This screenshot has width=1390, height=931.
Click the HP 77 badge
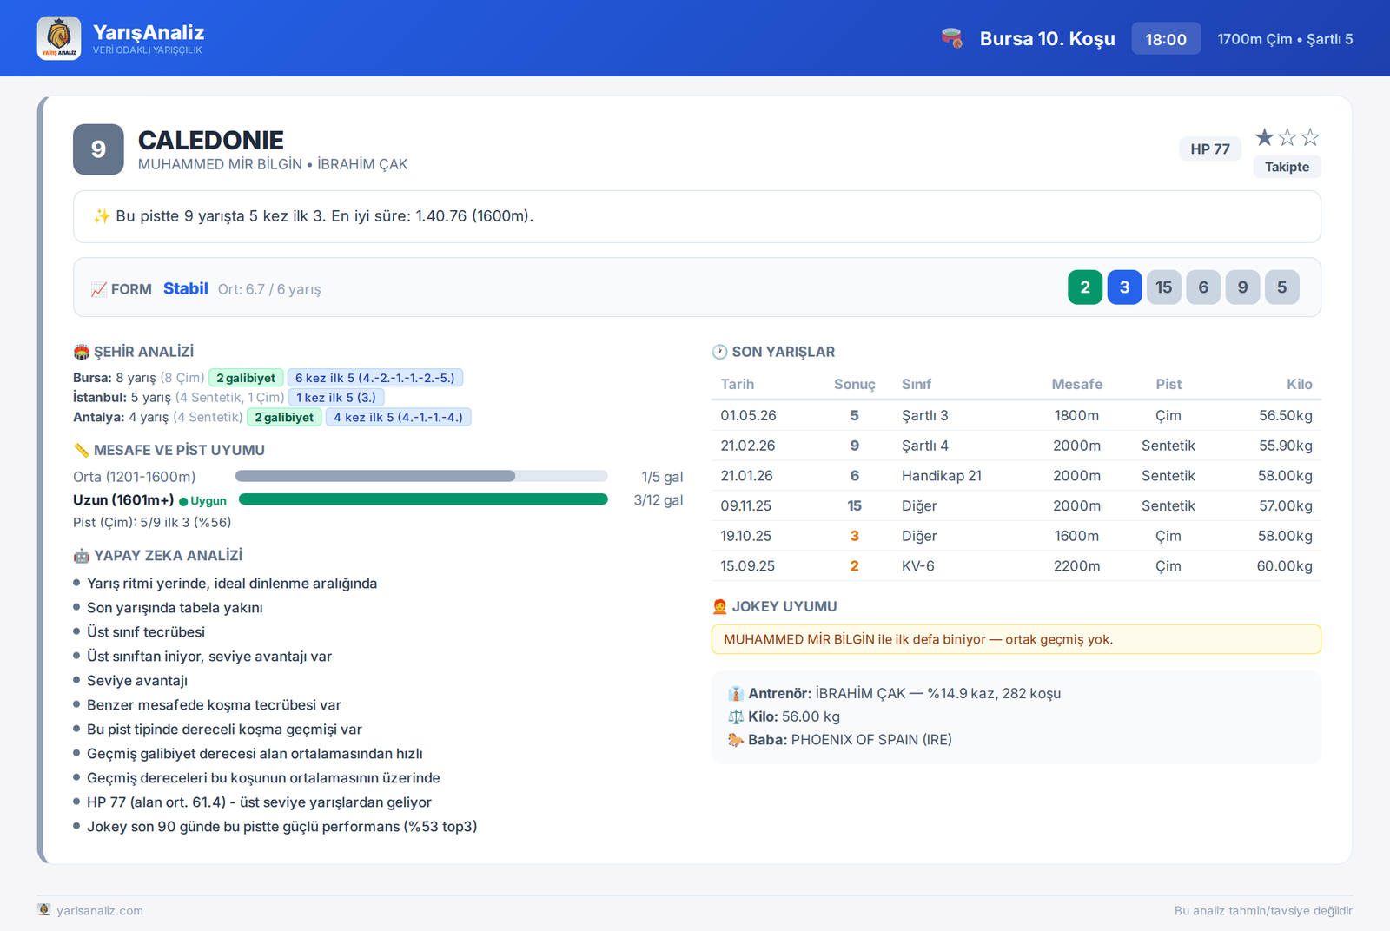(1210, 149)
